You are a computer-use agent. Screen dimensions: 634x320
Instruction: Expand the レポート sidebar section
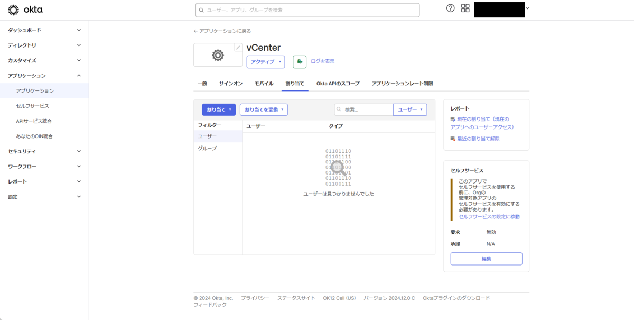[44, 181]
